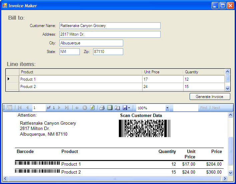236x184 pixels.
Task: Select the Product 1 row header
Action: 12,79
